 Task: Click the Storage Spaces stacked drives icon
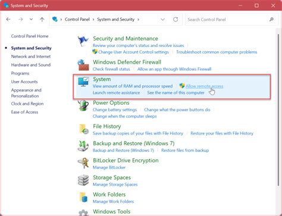coord(83,180)
